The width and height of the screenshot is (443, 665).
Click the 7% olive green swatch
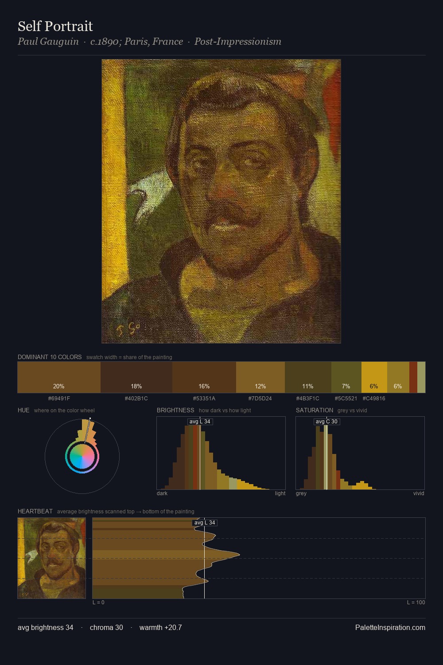tap(346, 377)
